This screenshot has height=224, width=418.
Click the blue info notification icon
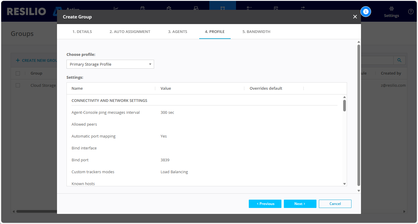(366, 12)
